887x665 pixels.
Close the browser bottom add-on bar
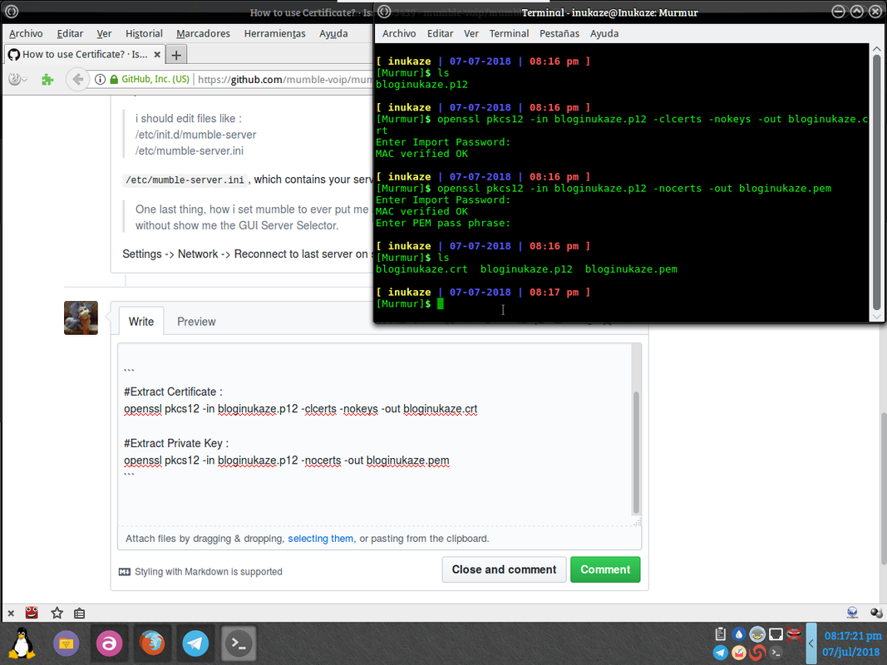[11, 613]
